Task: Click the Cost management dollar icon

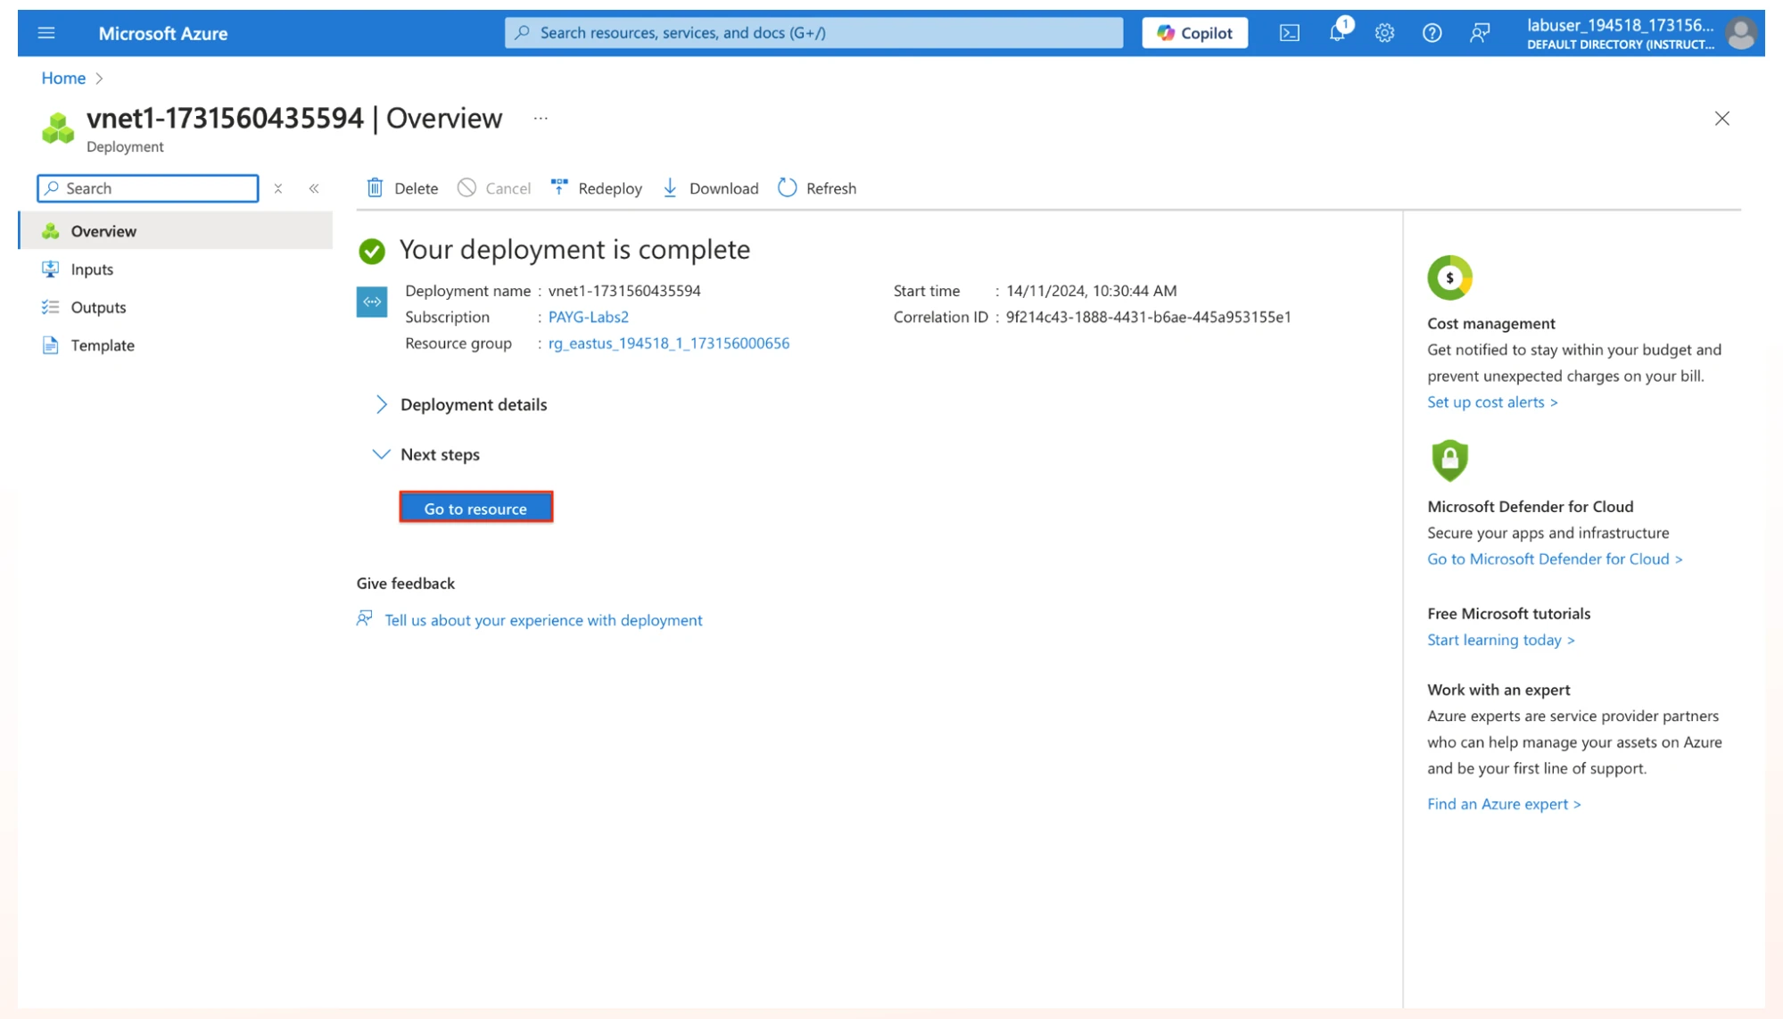Action: pos(1449,278)
